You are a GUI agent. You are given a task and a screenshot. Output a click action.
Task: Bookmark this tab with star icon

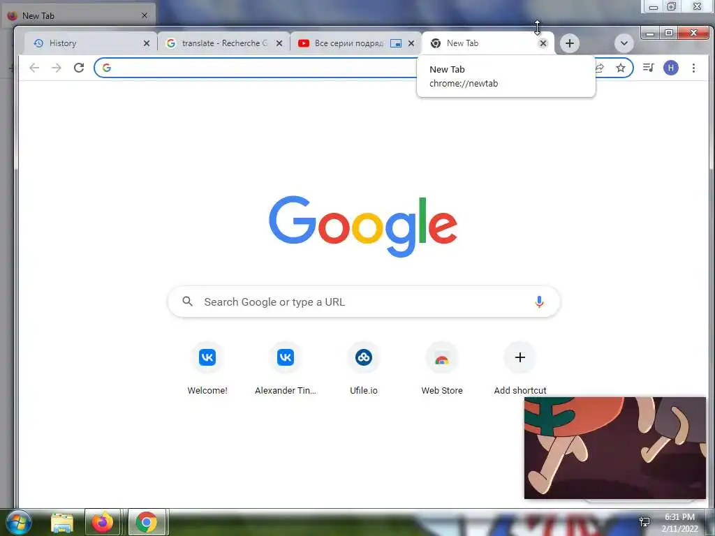point(621,68)
